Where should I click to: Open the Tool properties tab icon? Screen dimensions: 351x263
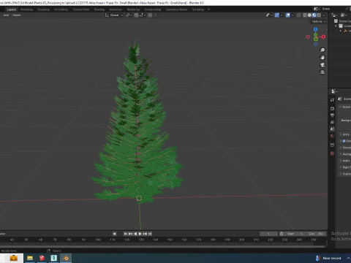pyautogui.click(x=332, y=100)
